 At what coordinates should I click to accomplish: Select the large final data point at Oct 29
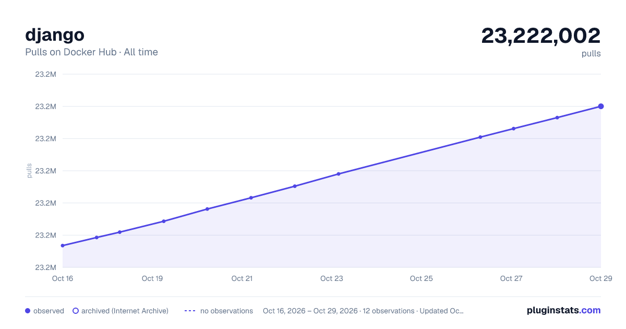[x=601, y=107]
